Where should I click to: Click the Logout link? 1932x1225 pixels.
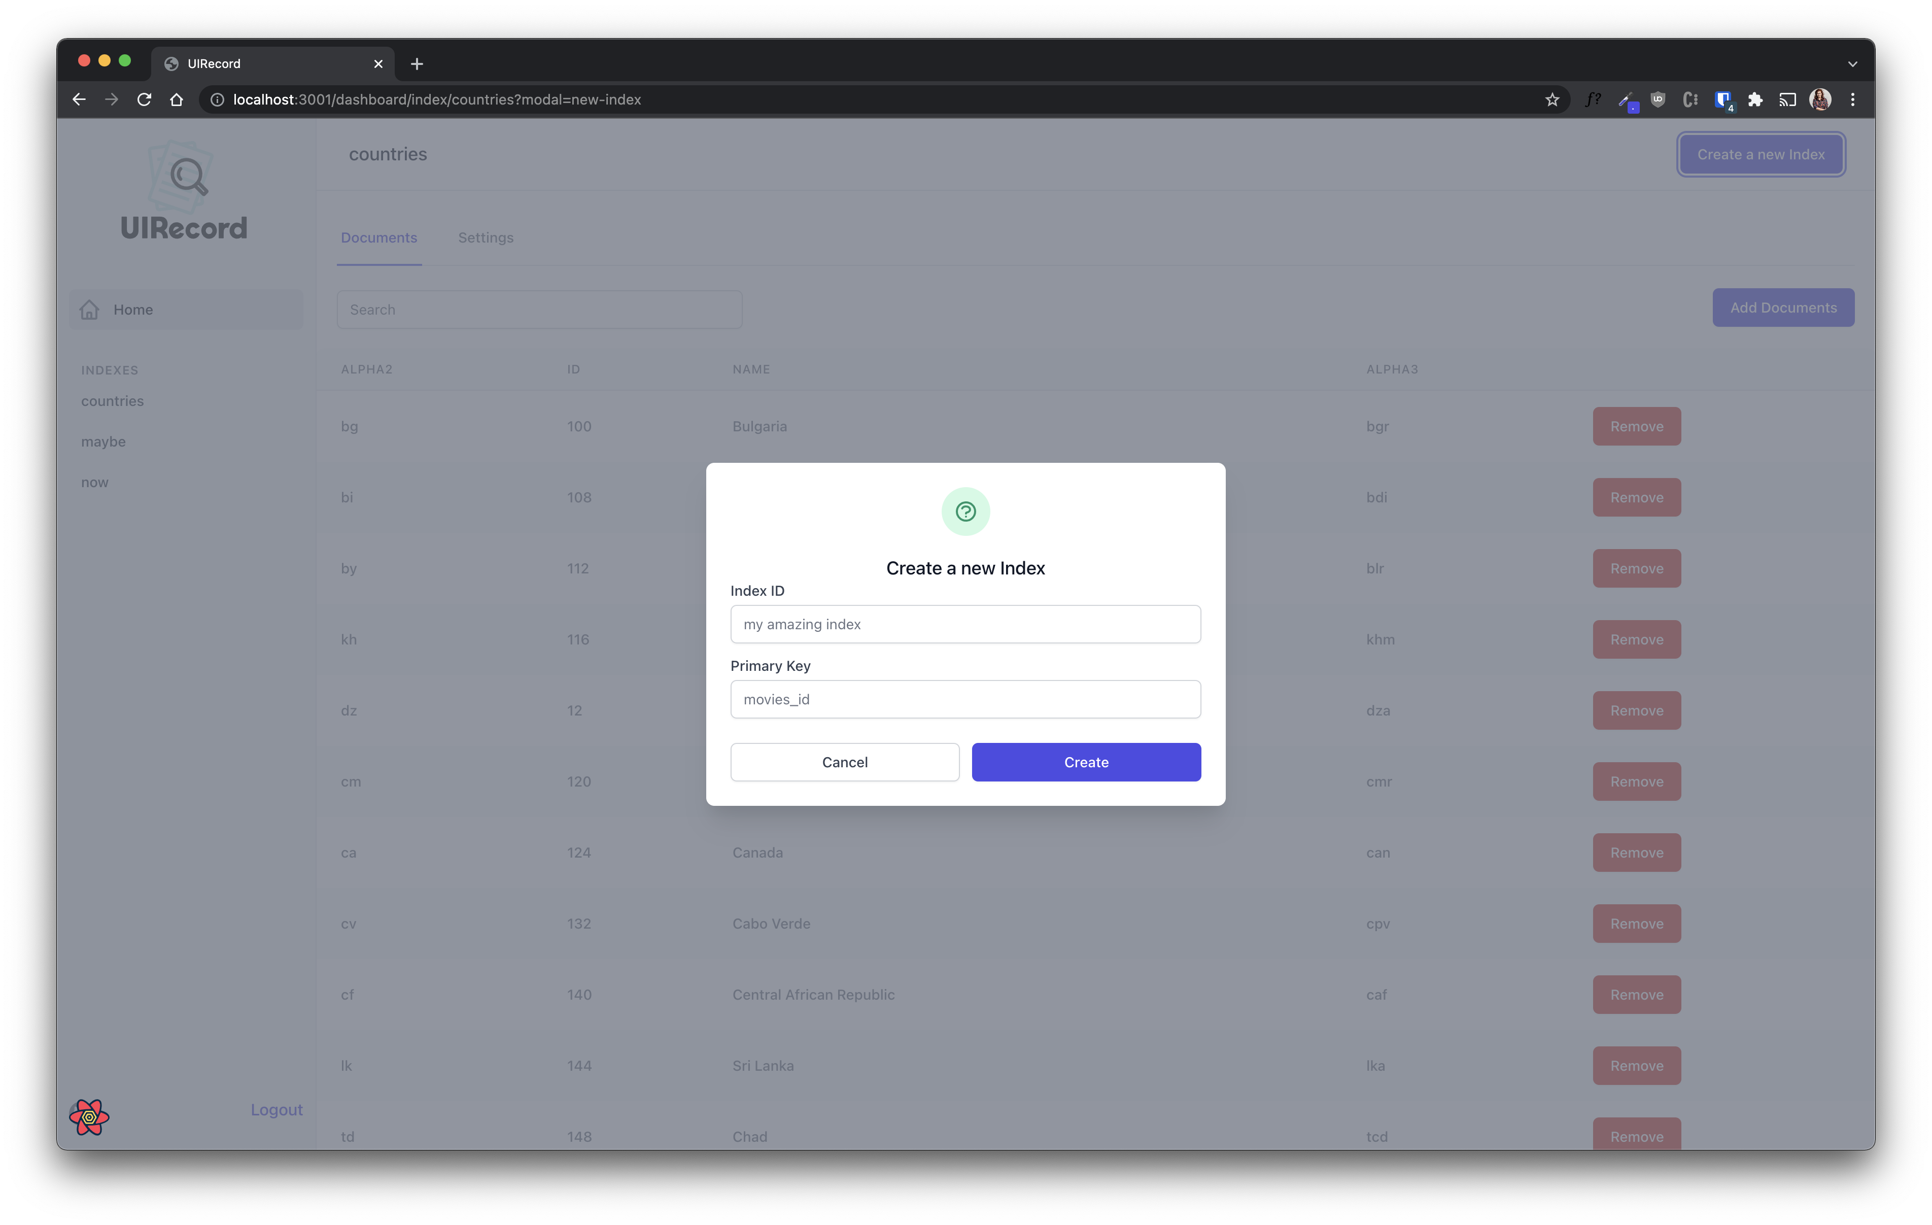point(276,1109)
